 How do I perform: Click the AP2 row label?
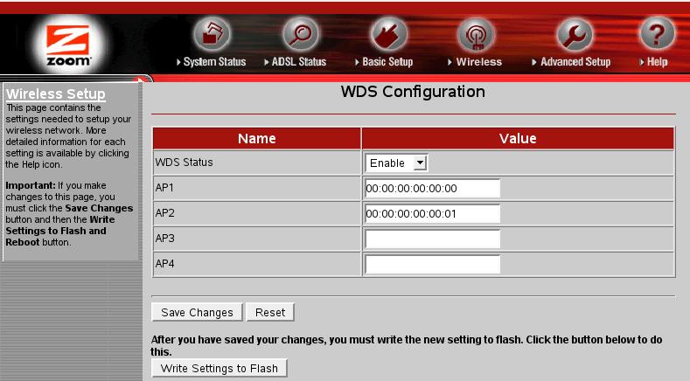click(165, 213)
